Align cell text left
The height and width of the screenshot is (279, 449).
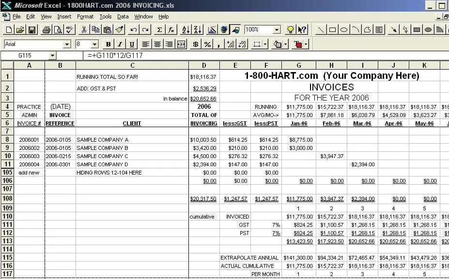click(145, 44)
